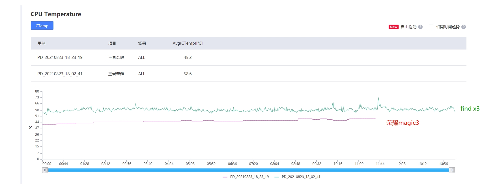Image resolution: width=497 pixels, height=191 pixels.
Task: Click the red New badge
Action: (393, 27)
